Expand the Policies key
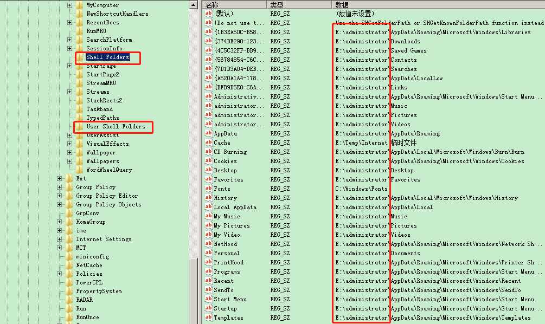The width and height of the screenshot is (545, 324). (60, 274)
